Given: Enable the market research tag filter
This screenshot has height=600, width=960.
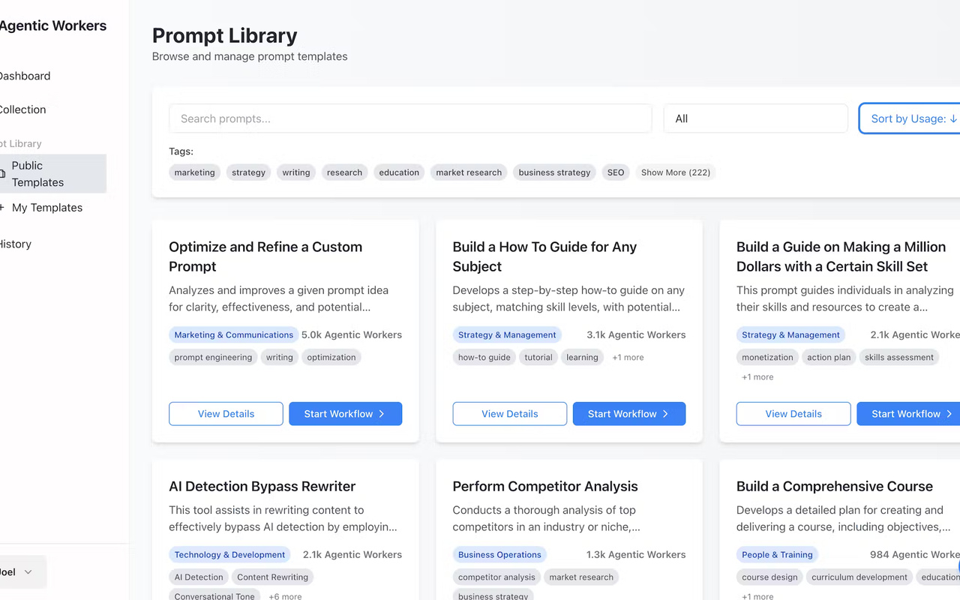Looking at the screenshot, I should click(x=469, y=172).
